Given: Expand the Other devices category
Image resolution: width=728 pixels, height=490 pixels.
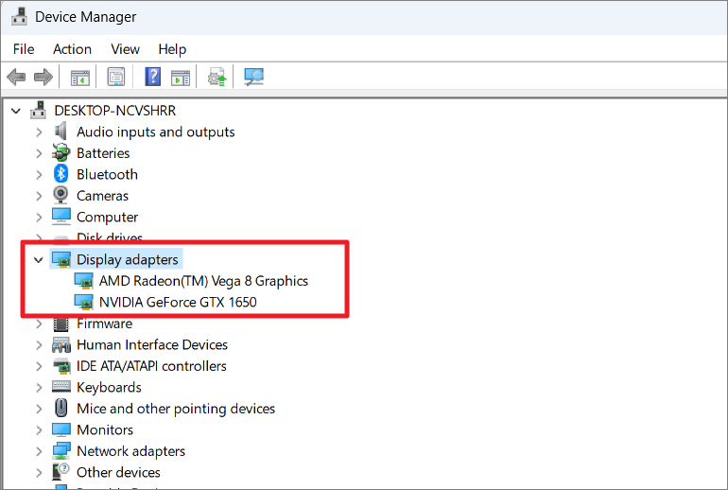Looking at the screenshot, I should (x=39, y=473).
